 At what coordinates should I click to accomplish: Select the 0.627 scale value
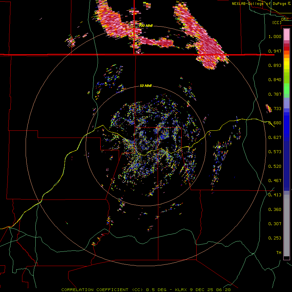pyautogui.click(x=275, y=138)
